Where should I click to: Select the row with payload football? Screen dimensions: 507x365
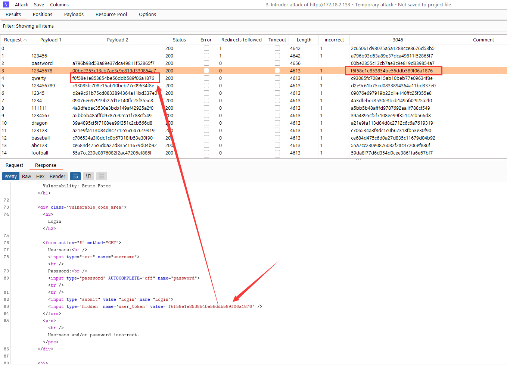pyautogui.click(x=253, y=153)
